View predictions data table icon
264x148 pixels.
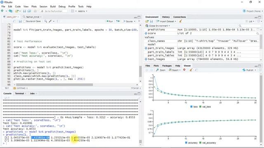point(258,30)
